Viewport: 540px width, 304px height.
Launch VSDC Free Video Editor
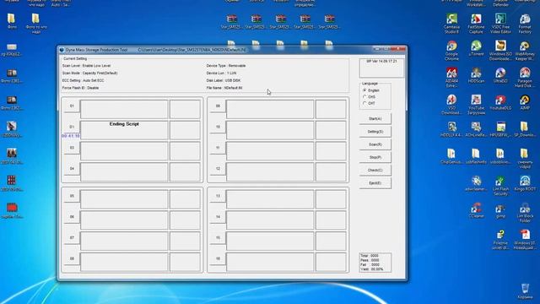[500, 24]
